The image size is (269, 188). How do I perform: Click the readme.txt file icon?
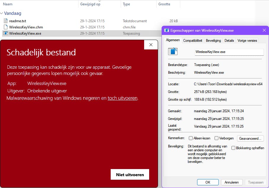[6, 21]
